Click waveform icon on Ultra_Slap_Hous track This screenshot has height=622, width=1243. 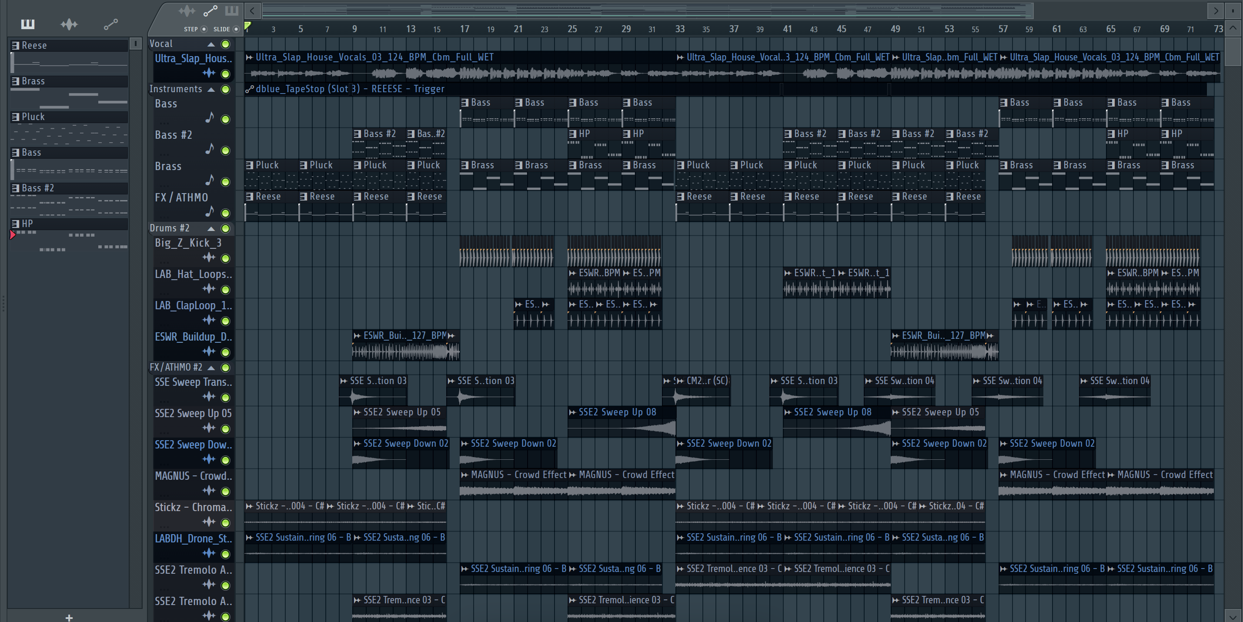pos(208,74)
